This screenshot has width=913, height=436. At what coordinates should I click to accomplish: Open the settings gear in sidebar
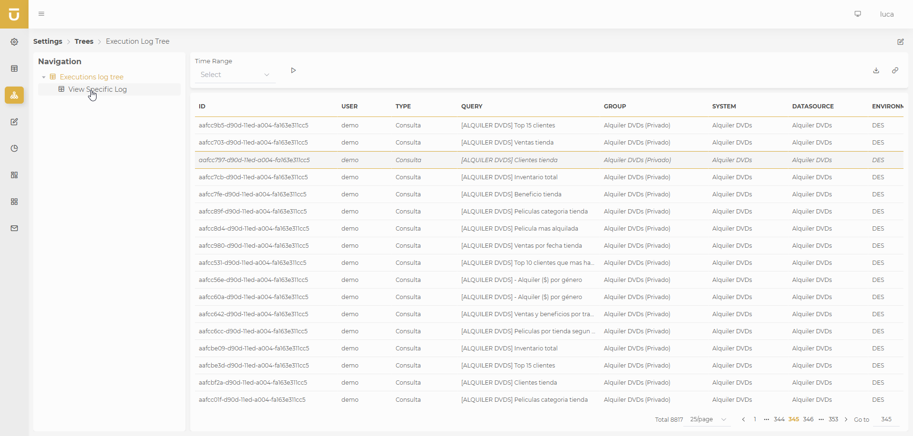pyautogui.click(x=14, y=42)
